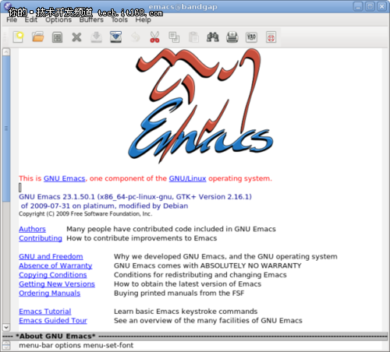Kill buffer with the X toolbar icon

tap(76, 37)
